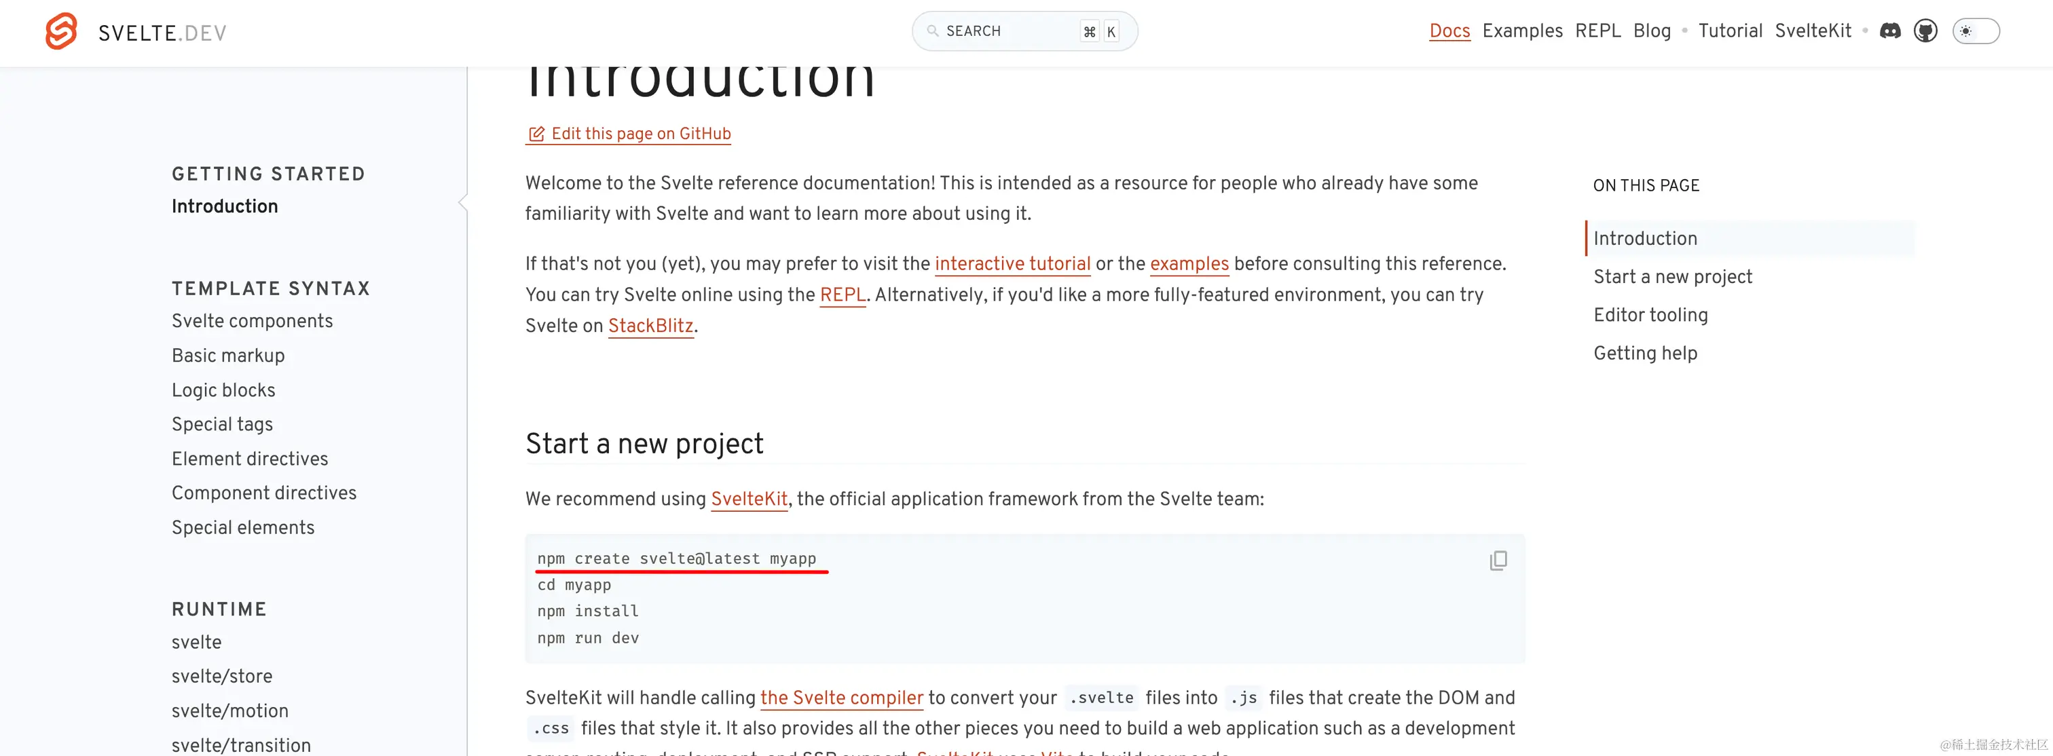Click the search magnifier icon
Image resolution: width=2053 pixels, height=756 pixels.
click(931, 31)
